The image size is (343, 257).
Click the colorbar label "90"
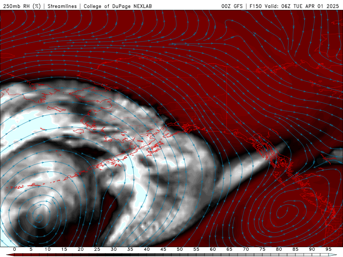click(x=312, y=249)
